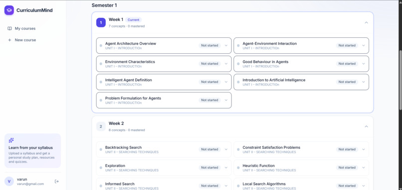Expand Backtracking Search chevron
Viewport: 402px width, 190px height.
tap(226, 149)
